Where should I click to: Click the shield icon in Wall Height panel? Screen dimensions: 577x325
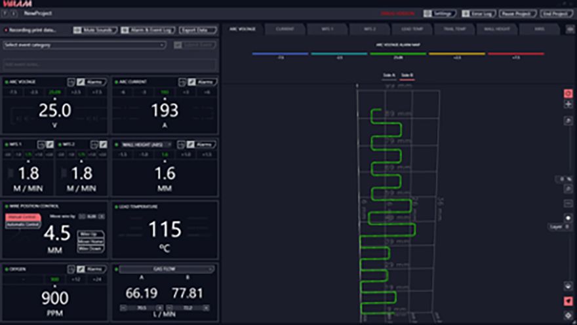(181, 144)
